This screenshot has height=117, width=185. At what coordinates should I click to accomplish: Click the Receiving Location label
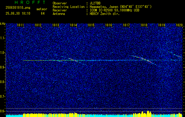[69, 7]
